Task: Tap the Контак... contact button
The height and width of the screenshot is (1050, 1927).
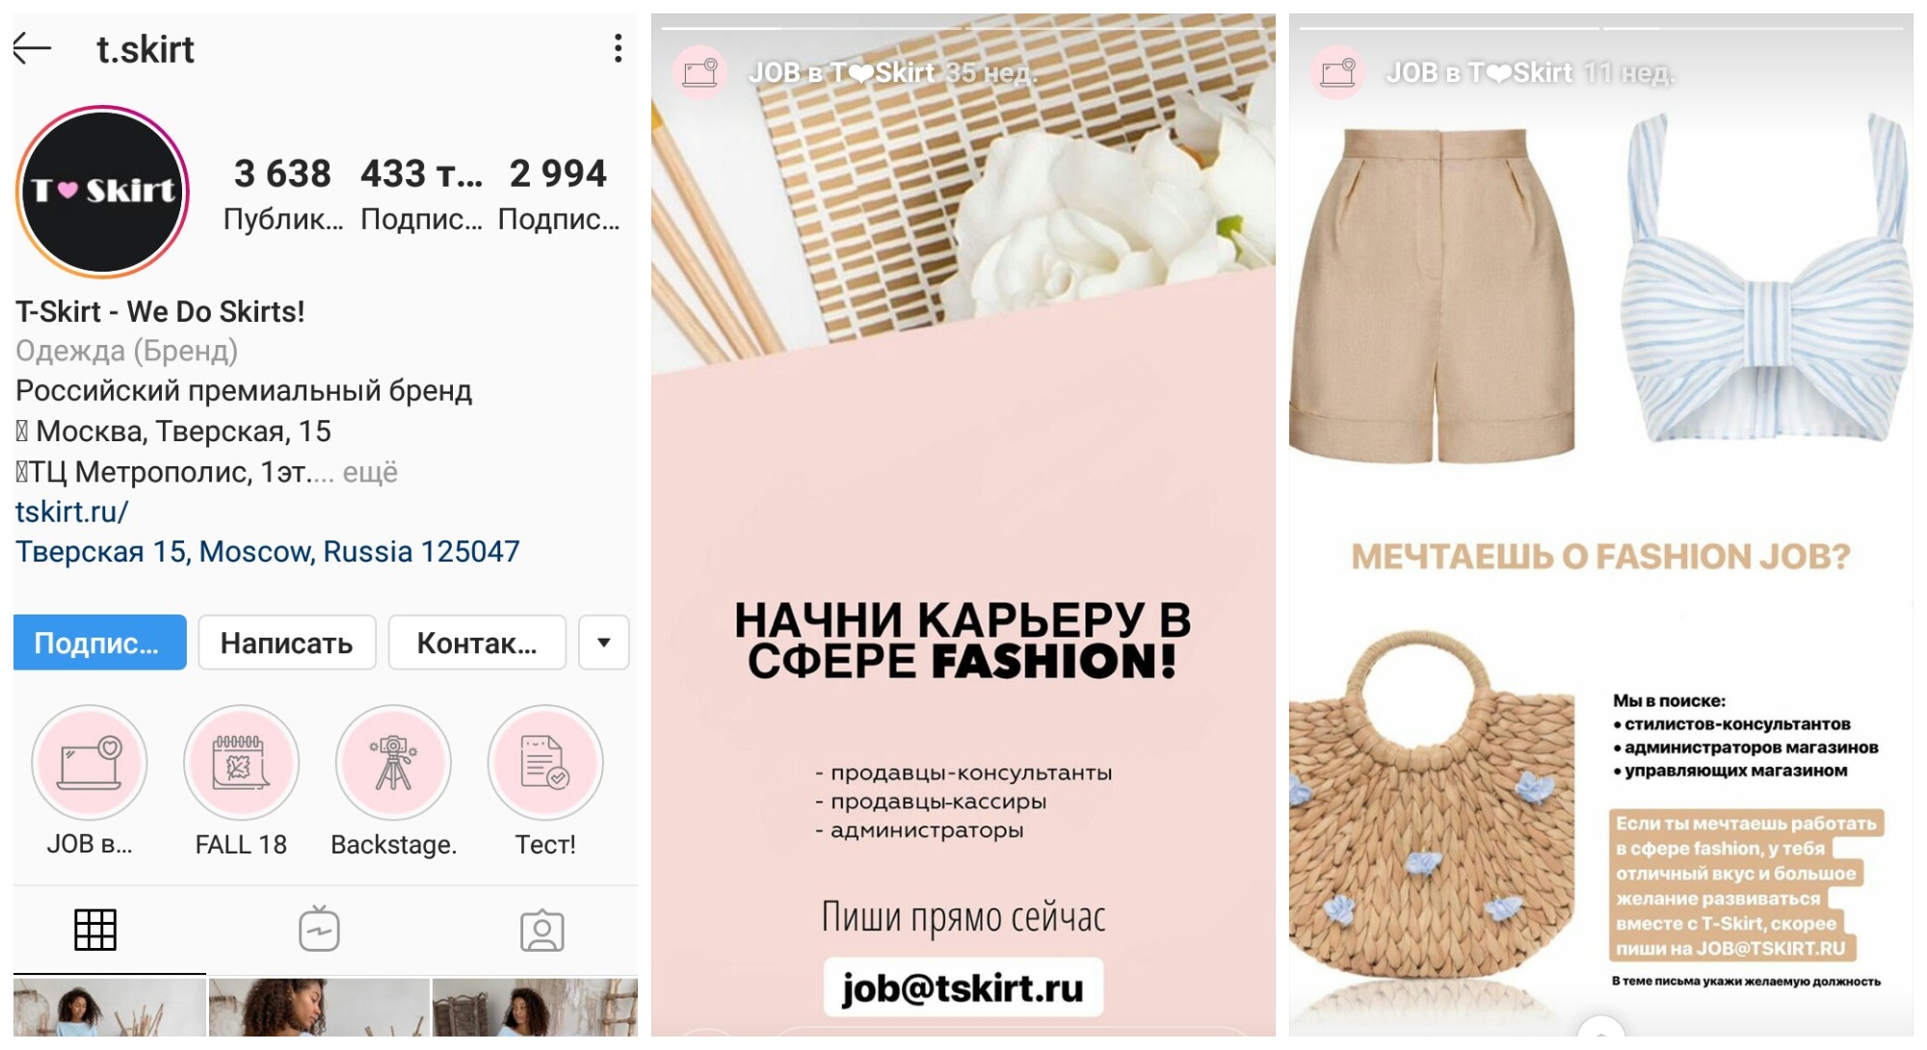Action: pos(477,643)
